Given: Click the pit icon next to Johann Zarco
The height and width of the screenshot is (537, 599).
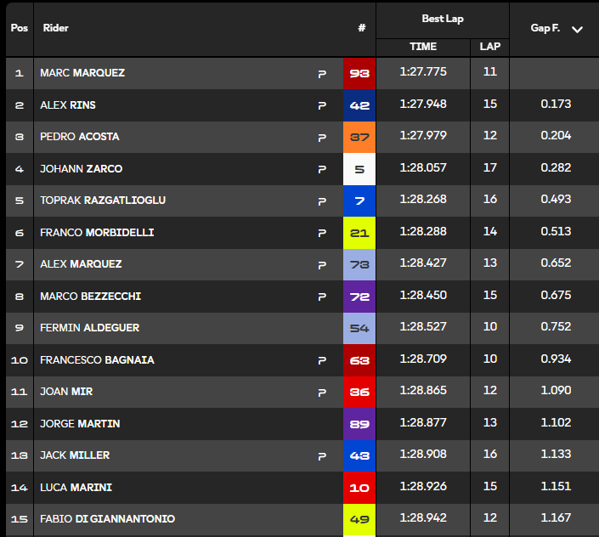Looking at the screenshot, I should point(322,170).
